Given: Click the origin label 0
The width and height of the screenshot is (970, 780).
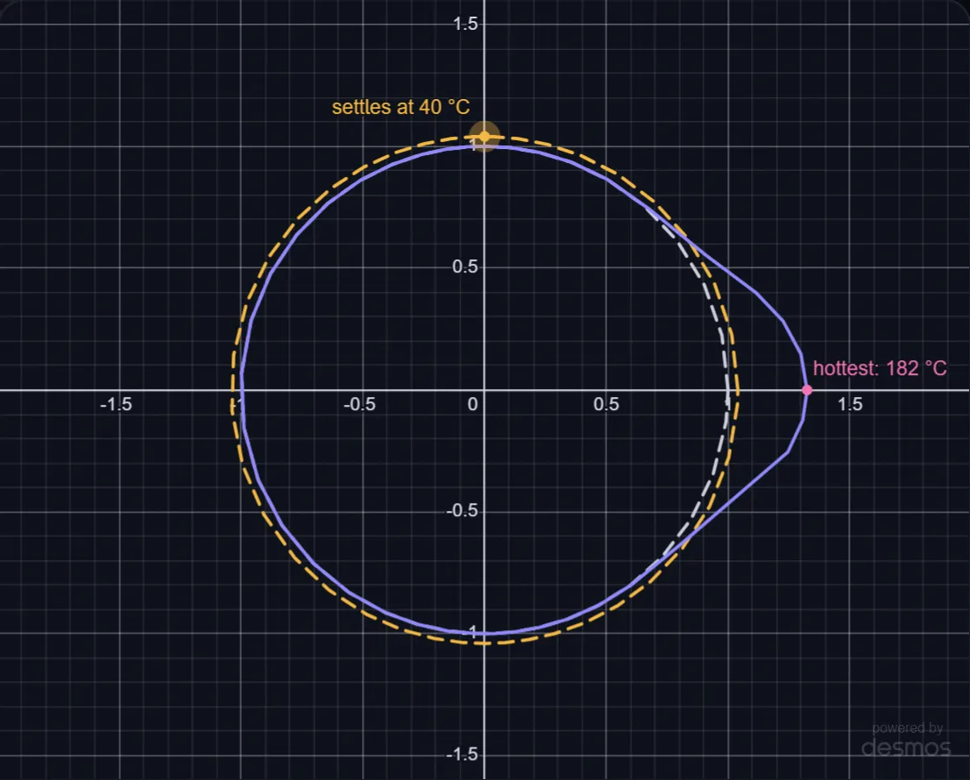Looking at the screenshot, I should pos(472,404).
